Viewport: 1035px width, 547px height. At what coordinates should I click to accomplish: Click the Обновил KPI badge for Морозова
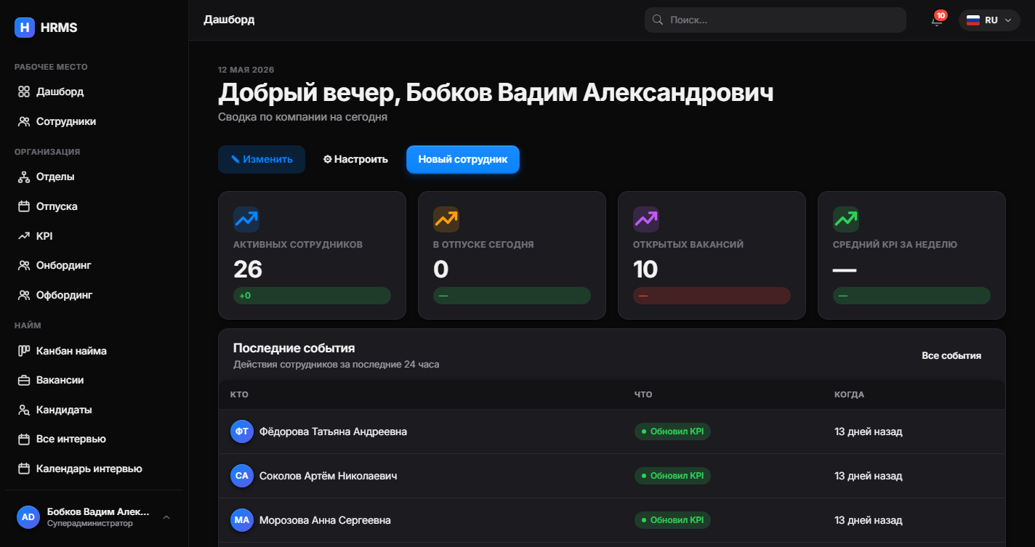pos(672,520)
